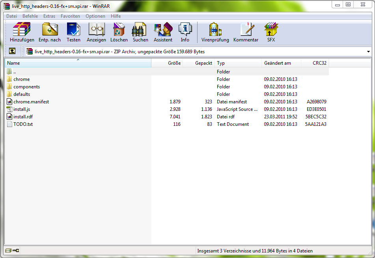Open the Extras menu

click(49, 16)
